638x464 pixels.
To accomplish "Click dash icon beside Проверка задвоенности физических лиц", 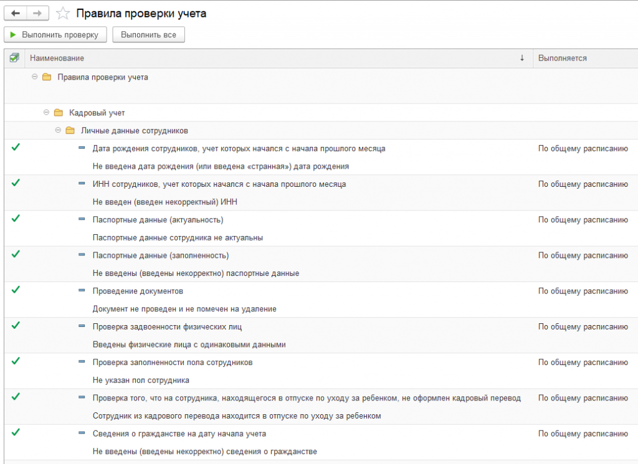I will point(82,326).
